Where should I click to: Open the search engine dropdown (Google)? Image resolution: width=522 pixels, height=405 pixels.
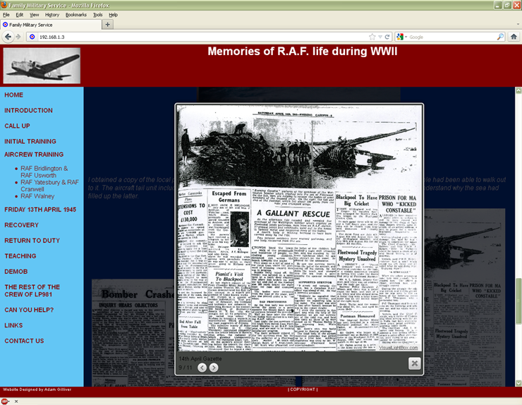(403, 37)
